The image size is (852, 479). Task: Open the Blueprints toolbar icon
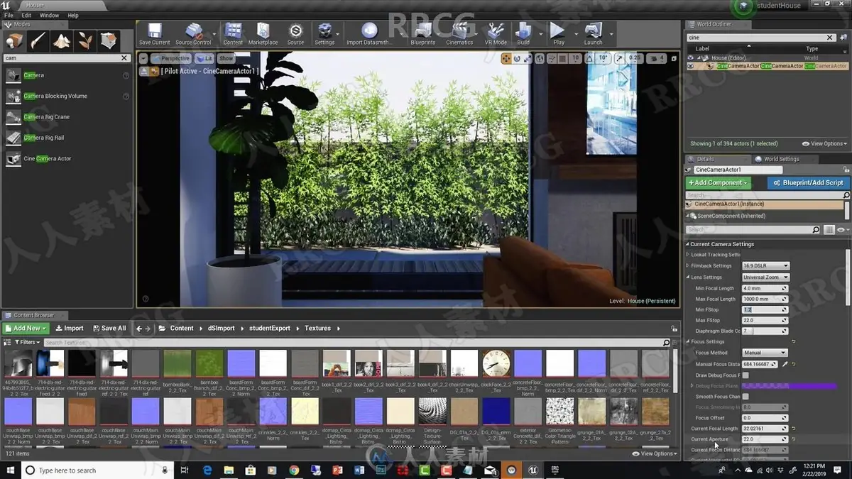point(423,33)
